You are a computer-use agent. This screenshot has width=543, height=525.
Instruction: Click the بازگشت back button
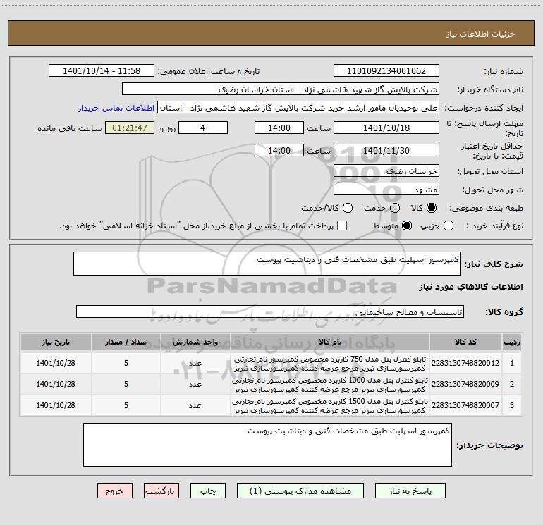tap(161, 491)
